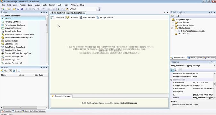Select the Foreach Loop Container item
The height and width of the screenshot is (115, 216).
[15, 25]
